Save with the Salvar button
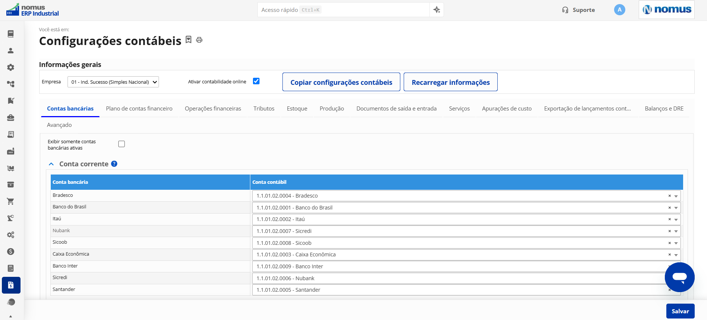The width and height of the screenshot is (707, 320). pyautogui.click(x=680, y=311)
